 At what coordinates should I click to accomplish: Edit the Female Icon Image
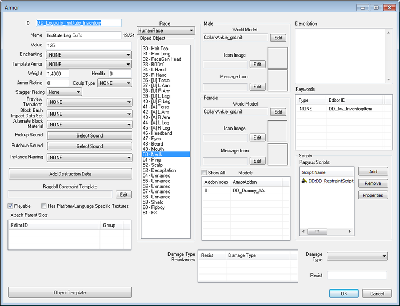tap(257, 138)
